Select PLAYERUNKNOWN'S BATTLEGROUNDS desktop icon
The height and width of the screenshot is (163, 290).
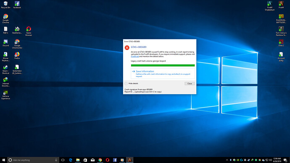[x=281, y=18]
